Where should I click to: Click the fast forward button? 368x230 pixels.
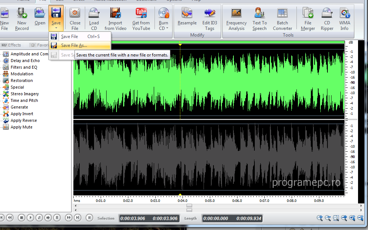(x=68, y=218)
